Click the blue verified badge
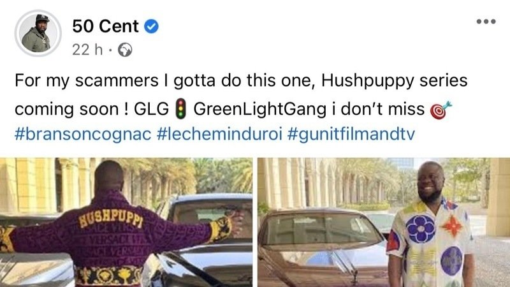The height and width of the screenshot is (287, 510). pyautogui.click(x=151, y=26)
